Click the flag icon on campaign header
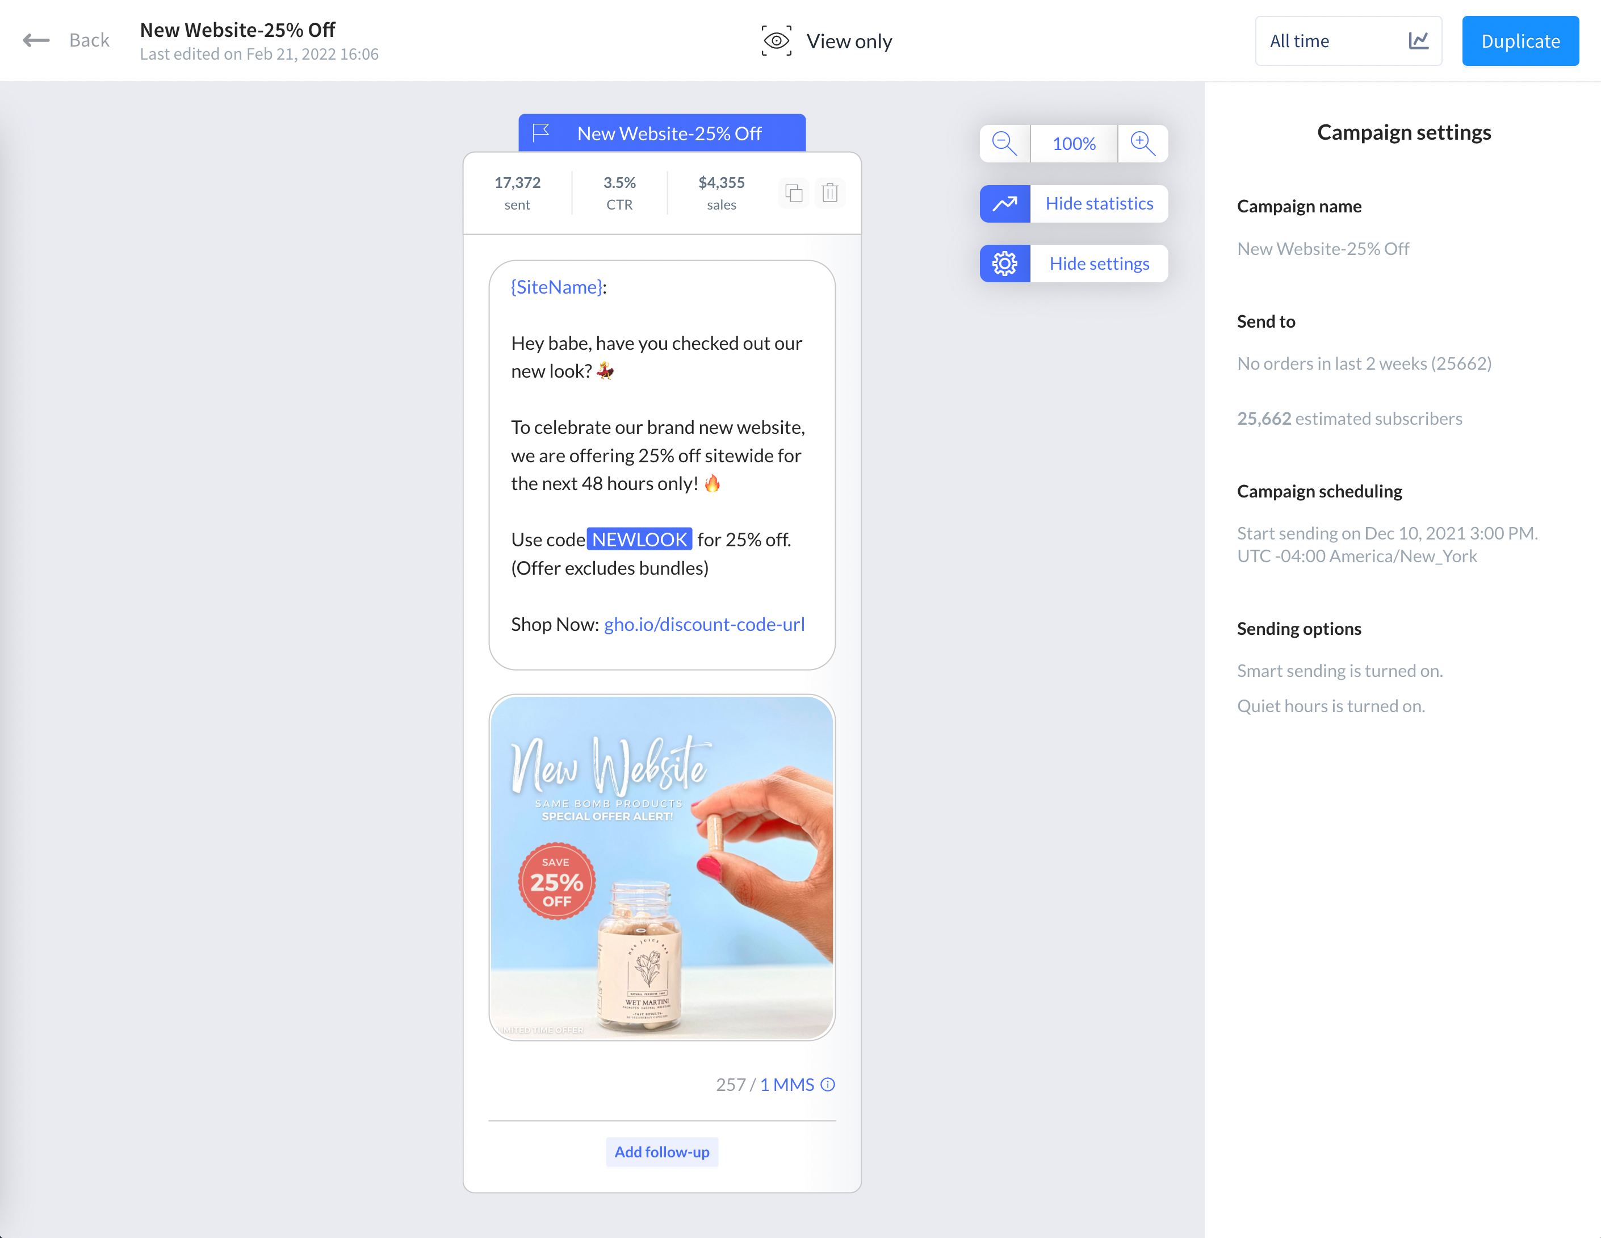Screen dimensions: 1601x1238 pos(541,133)
